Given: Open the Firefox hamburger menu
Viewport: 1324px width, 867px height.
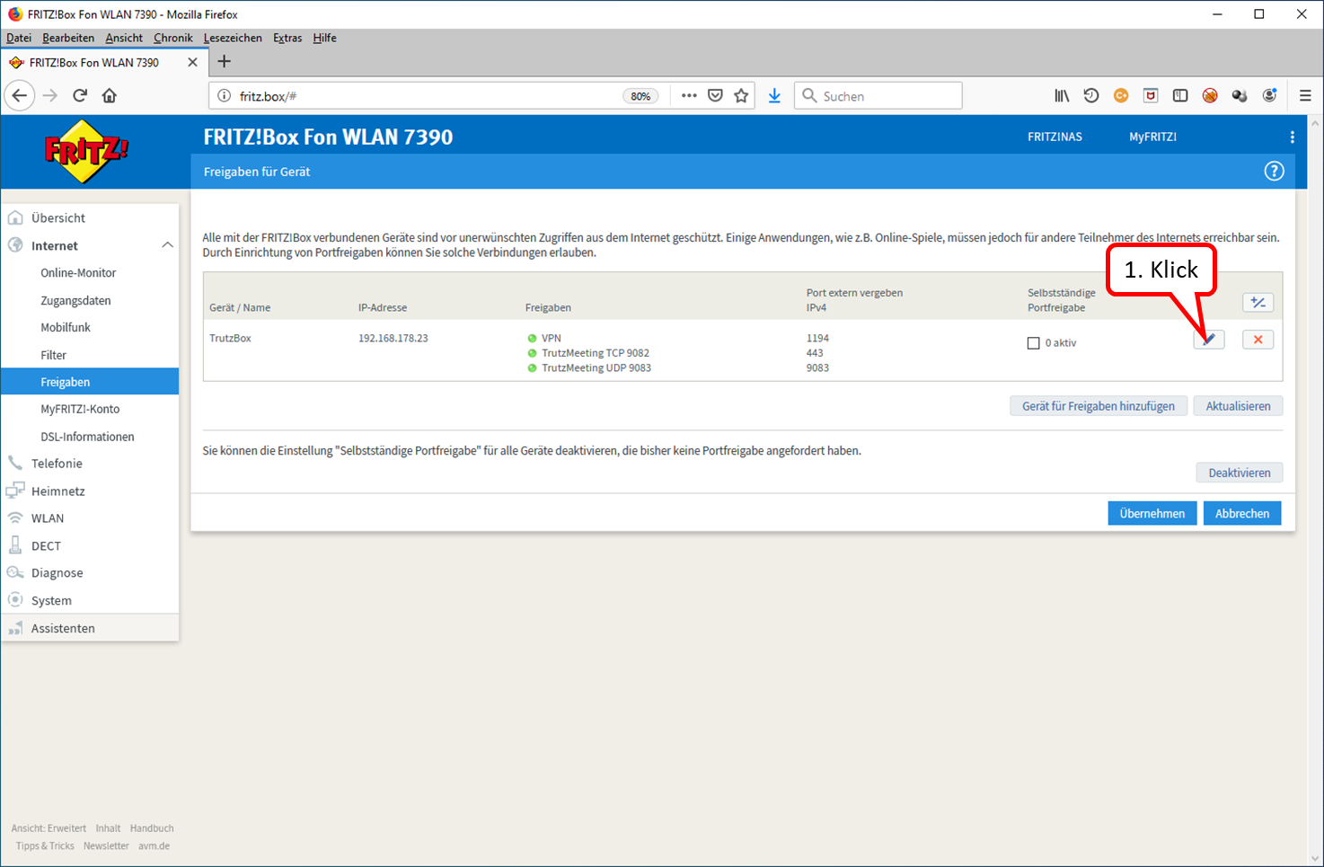Looking at the screenshot, I should tap(1305, 95).
